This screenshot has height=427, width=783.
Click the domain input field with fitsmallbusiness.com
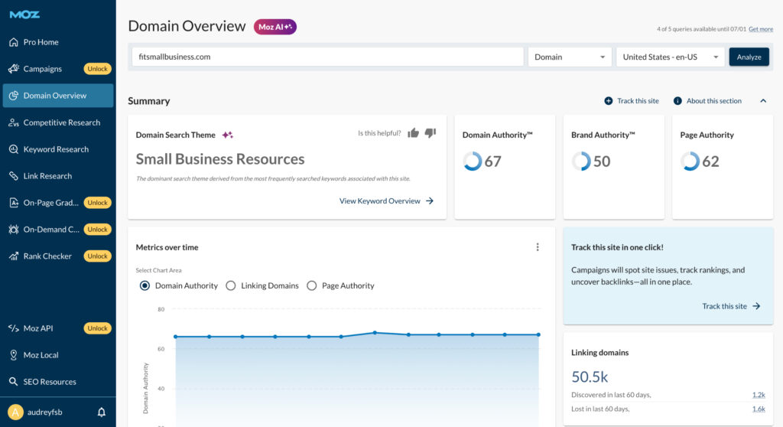327,57
